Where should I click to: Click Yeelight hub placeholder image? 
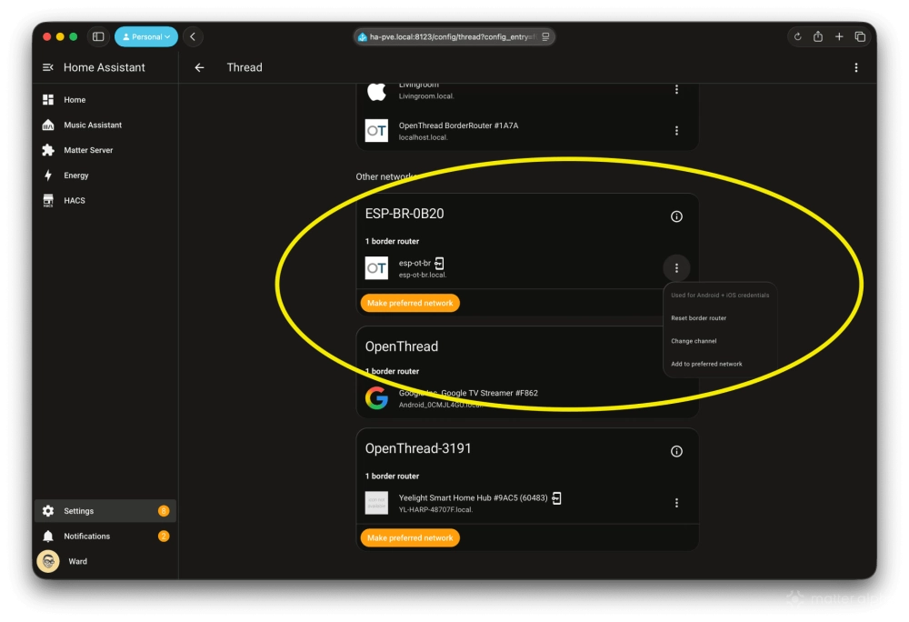376,503
